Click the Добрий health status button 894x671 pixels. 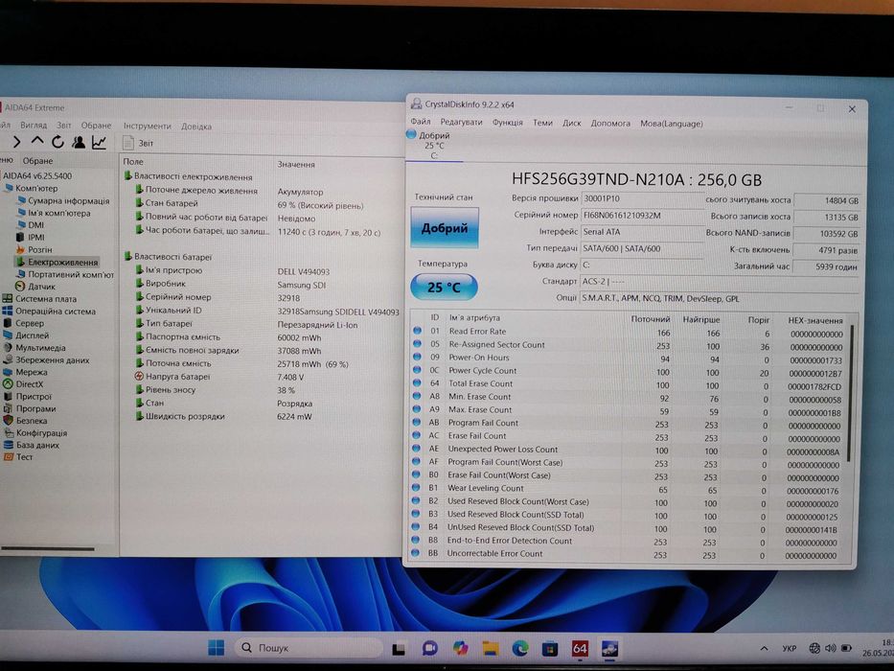pos(445,228)
